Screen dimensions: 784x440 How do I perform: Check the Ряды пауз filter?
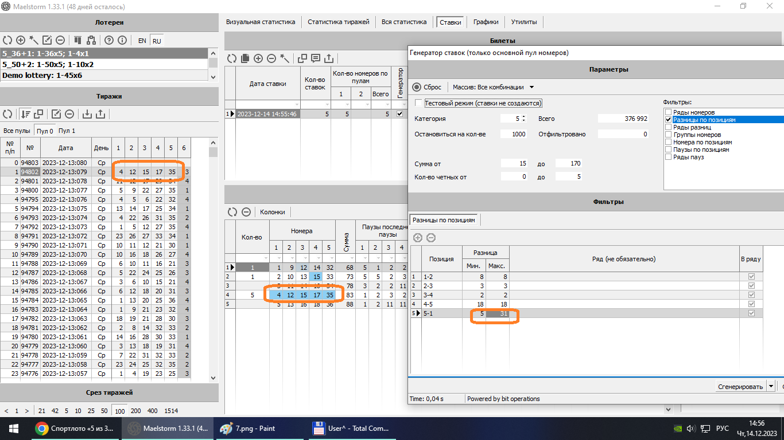click(668, 157)
